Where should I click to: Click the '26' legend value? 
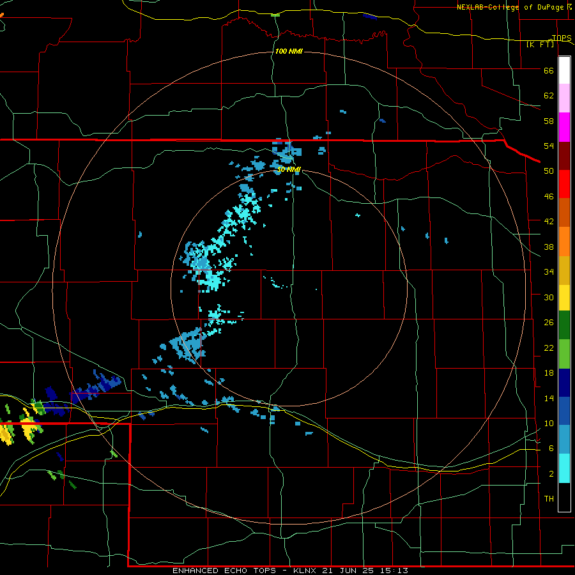point(549,323)
